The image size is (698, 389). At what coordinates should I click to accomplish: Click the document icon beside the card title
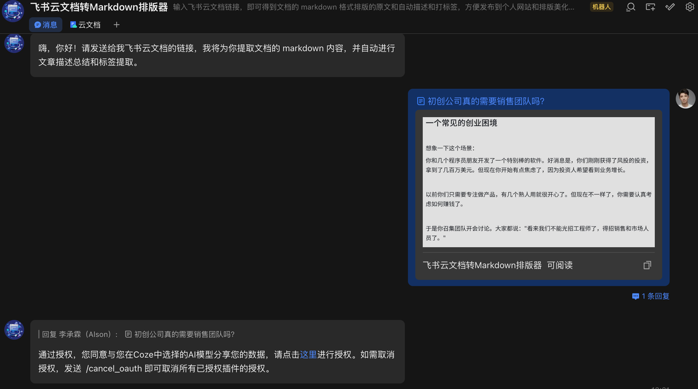click(420, 101)
